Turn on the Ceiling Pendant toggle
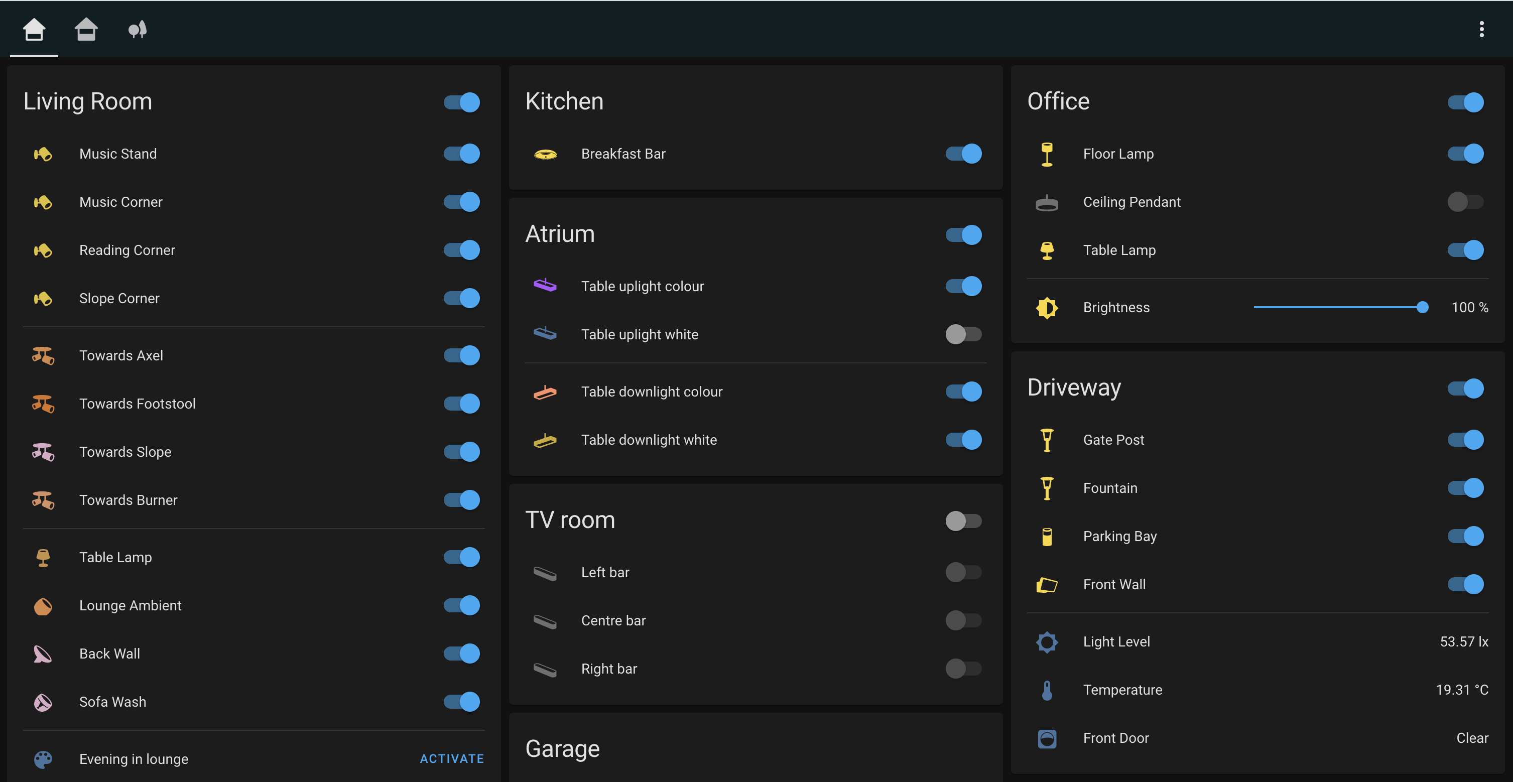 [x=1465, y=202]
